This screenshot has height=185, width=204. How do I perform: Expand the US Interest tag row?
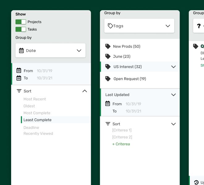[x=173, y=67]
